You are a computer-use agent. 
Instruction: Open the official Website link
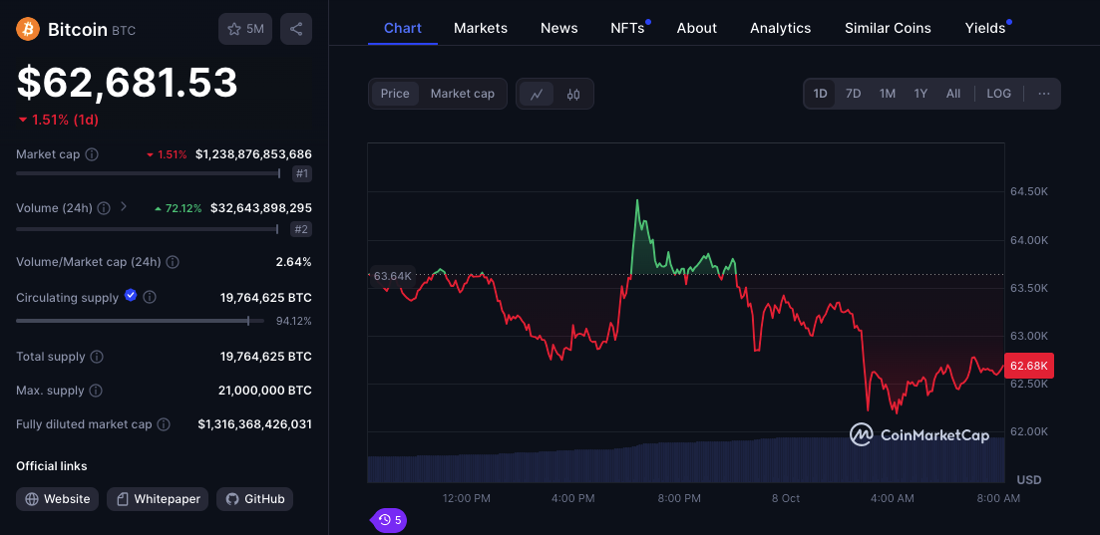click(58, 499)
